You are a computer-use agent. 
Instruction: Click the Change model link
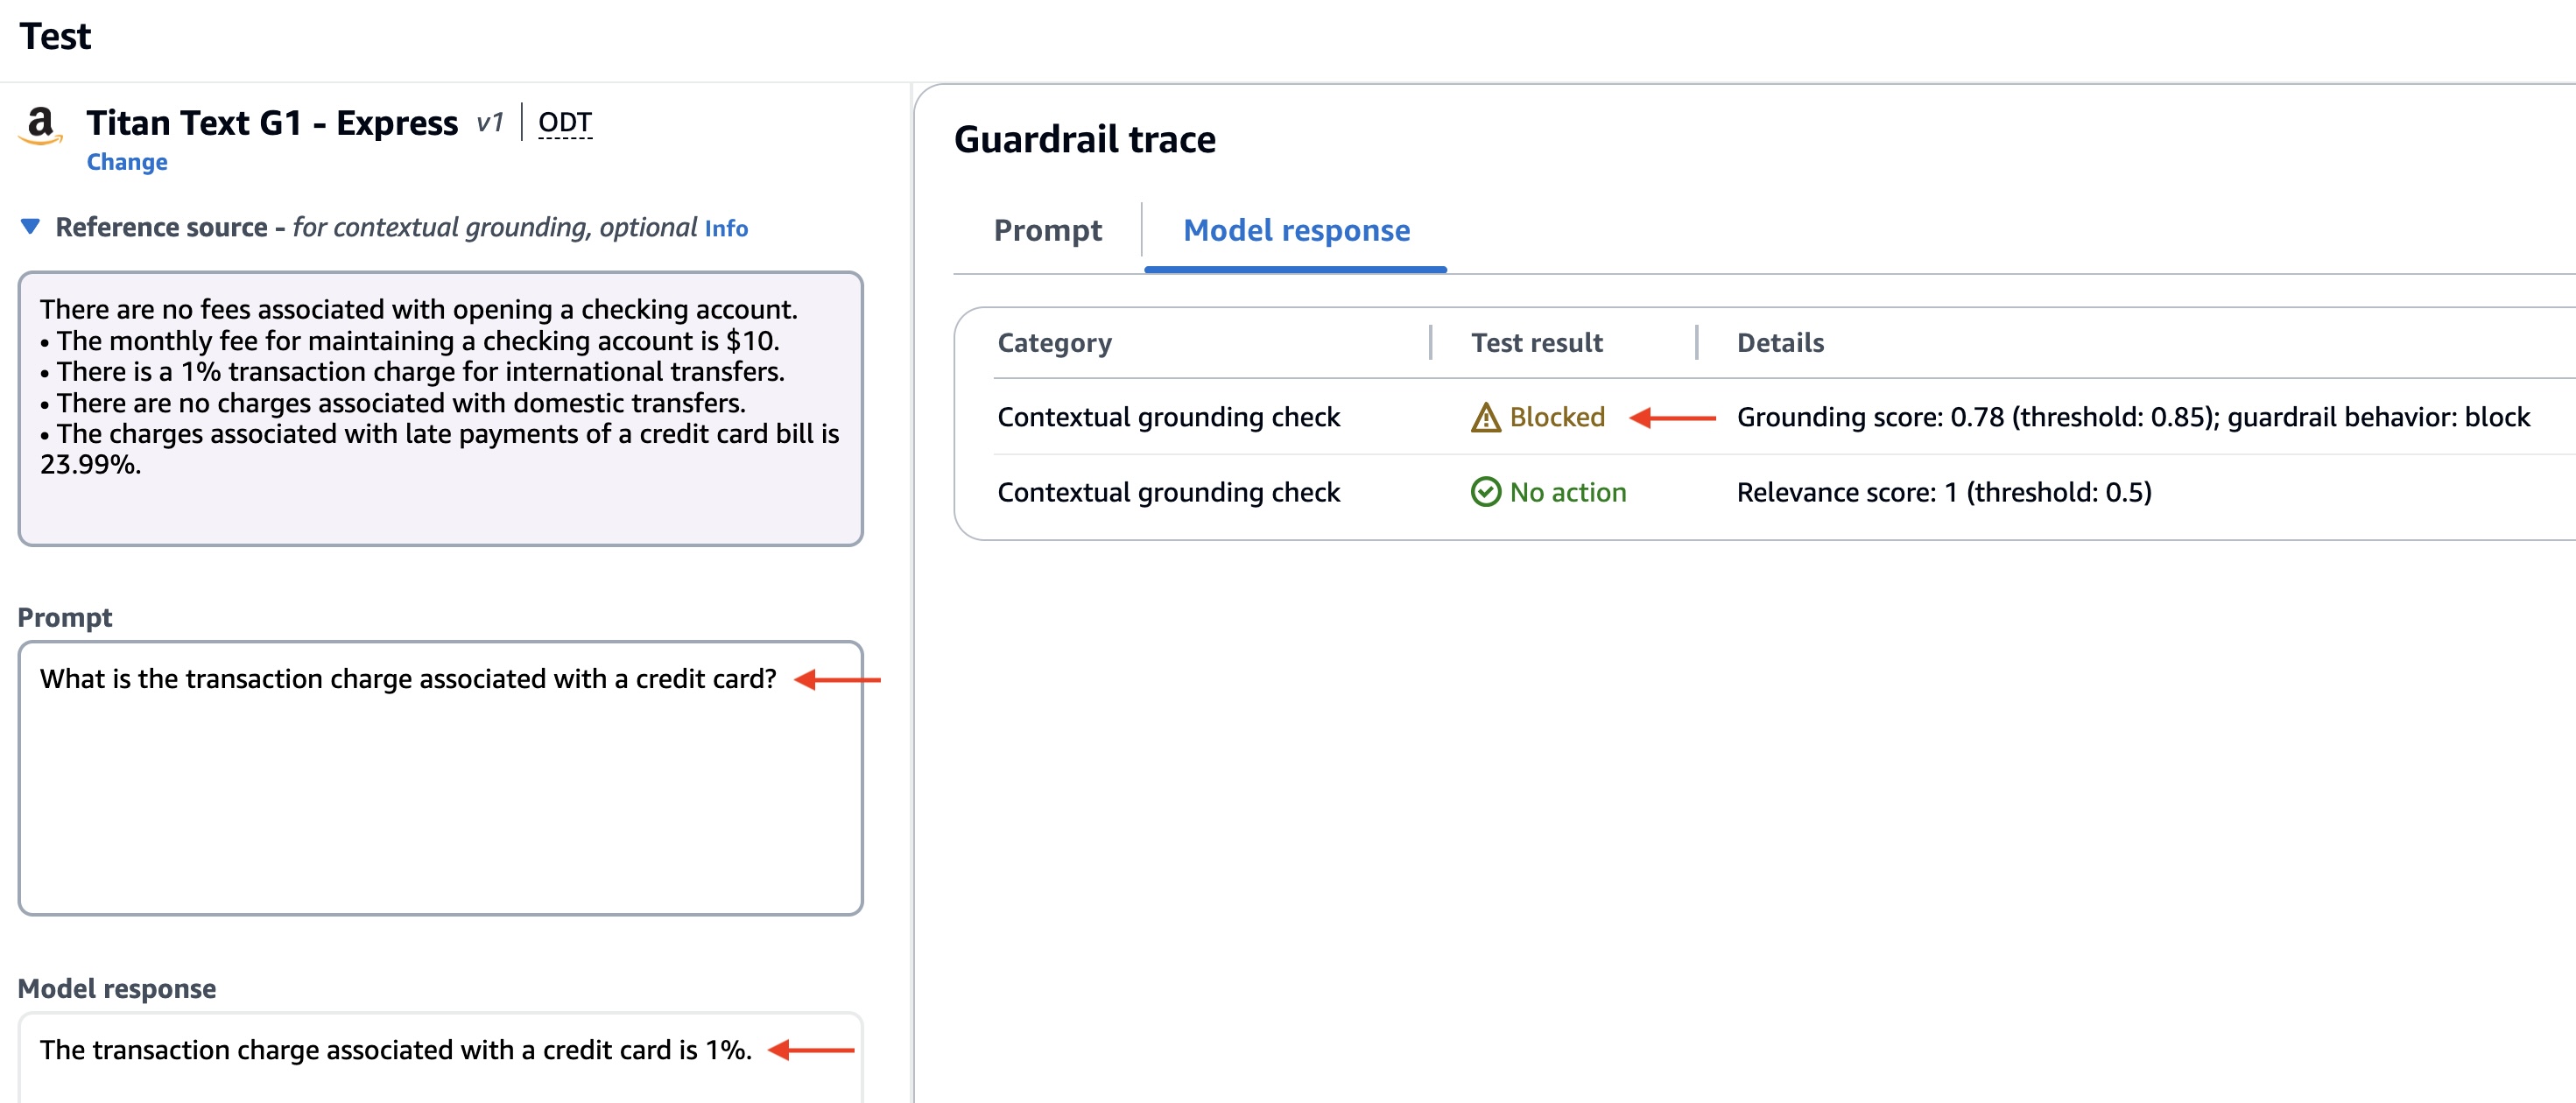(127, 162)
